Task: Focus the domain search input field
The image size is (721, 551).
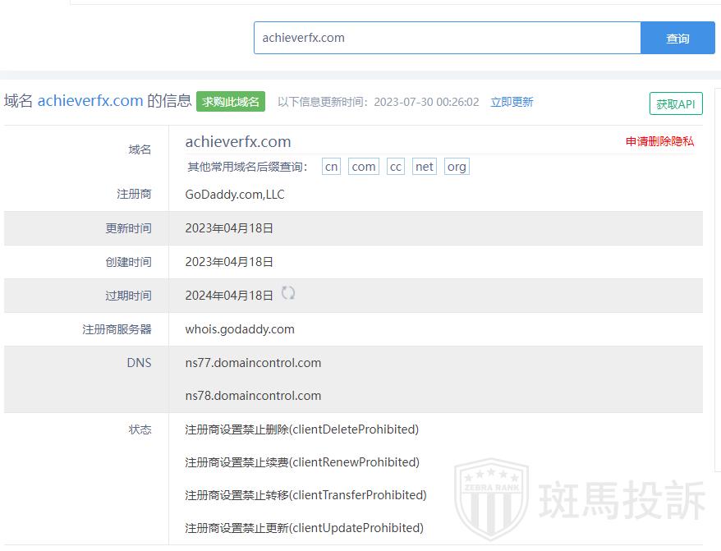Action: click(x=447, y=38)
